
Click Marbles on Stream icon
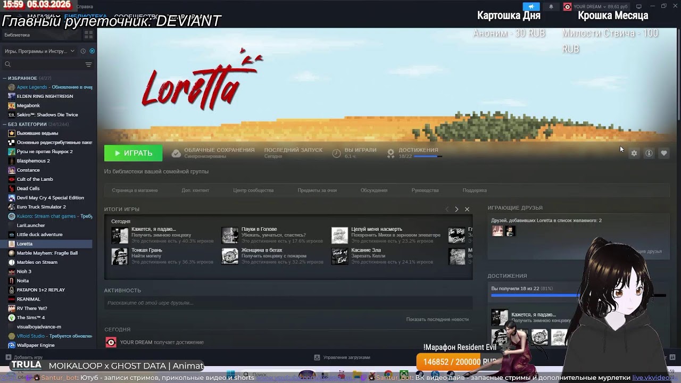(x=12, y=262)
